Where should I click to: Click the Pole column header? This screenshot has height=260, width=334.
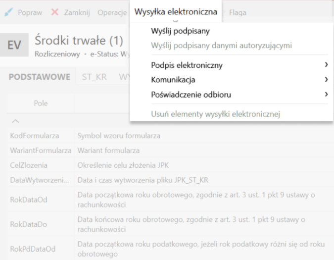pos(41,104)
